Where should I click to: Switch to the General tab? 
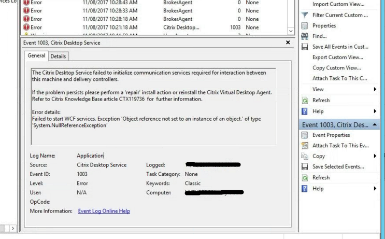tap(36, 55)
